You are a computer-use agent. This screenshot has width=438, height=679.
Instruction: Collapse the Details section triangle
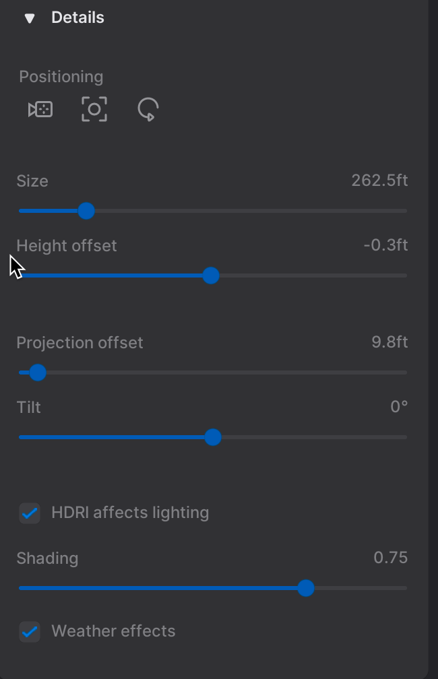click(30, 18)
